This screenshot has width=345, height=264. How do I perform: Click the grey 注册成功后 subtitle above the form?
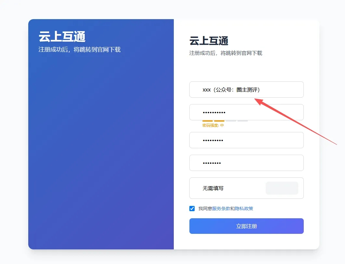[x=226, y=53]
